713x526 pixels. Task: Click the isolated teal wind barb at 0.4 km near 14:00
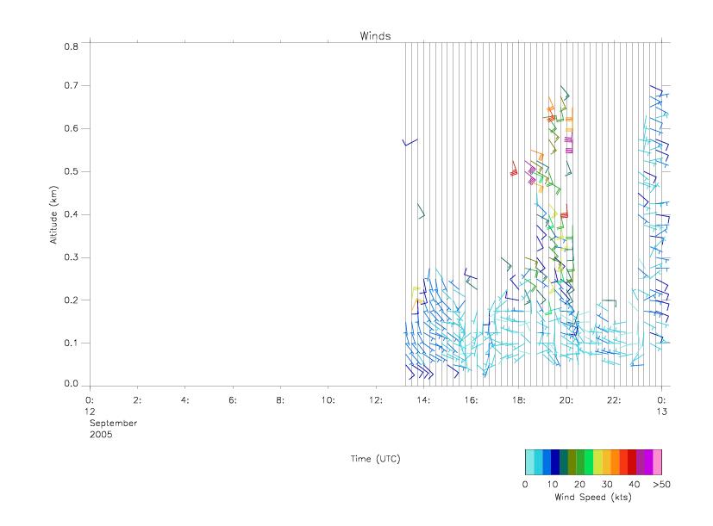point(421,211)
